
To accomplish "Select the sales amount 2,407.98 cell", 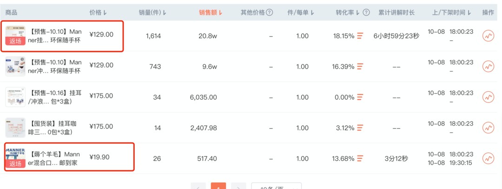I will [x=204, y=128].
